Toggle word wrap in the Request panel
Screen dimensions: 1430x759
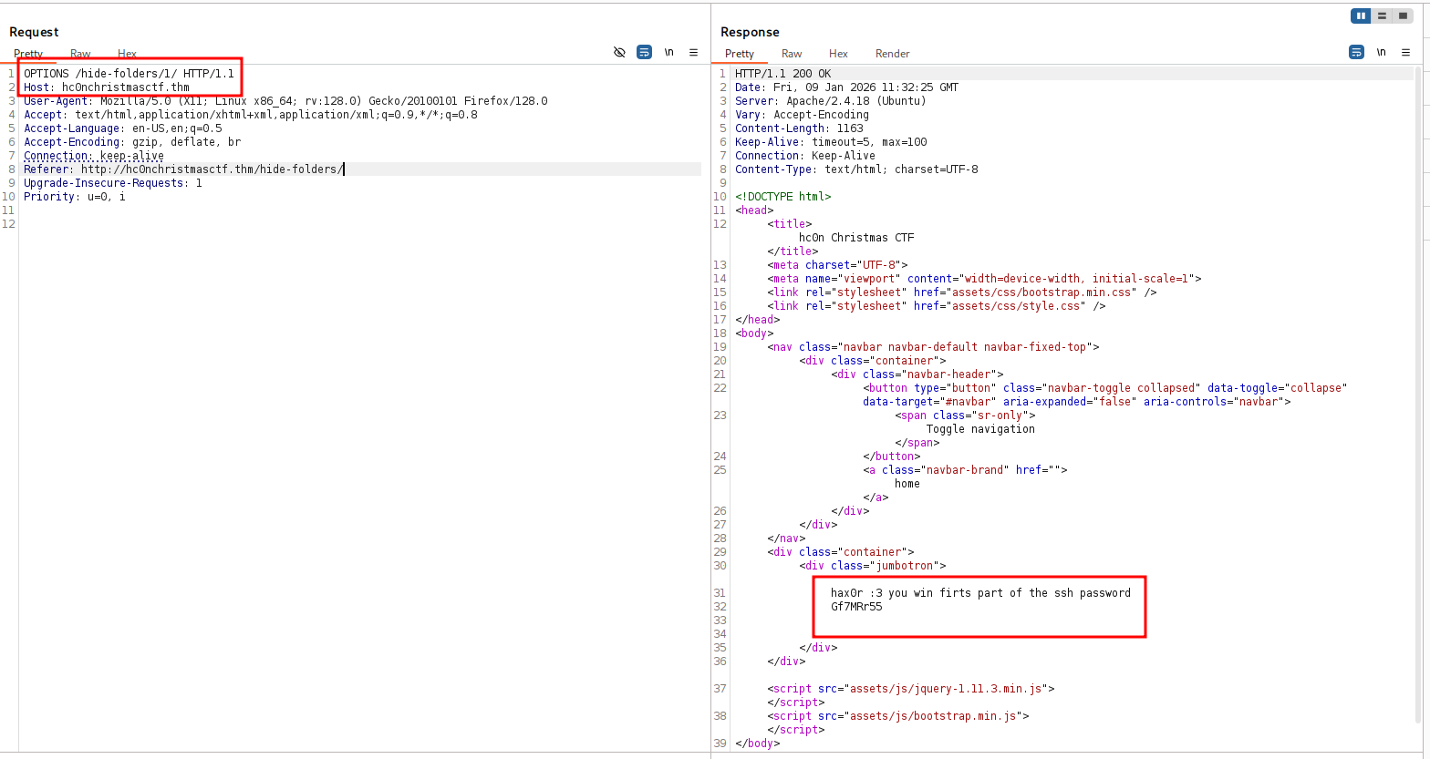coord(644,53)
